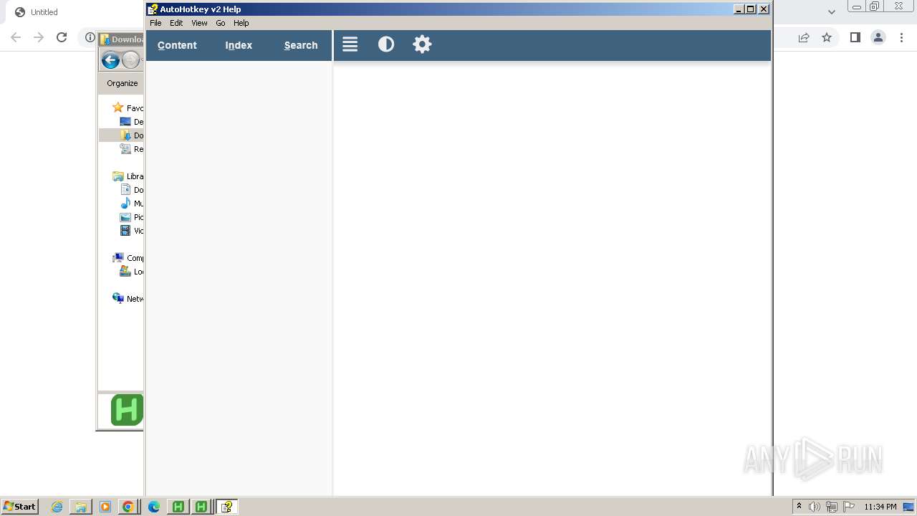917x516 pixels.
Task: Select Music library in Explorer
Action: click(x=125, y=204)
